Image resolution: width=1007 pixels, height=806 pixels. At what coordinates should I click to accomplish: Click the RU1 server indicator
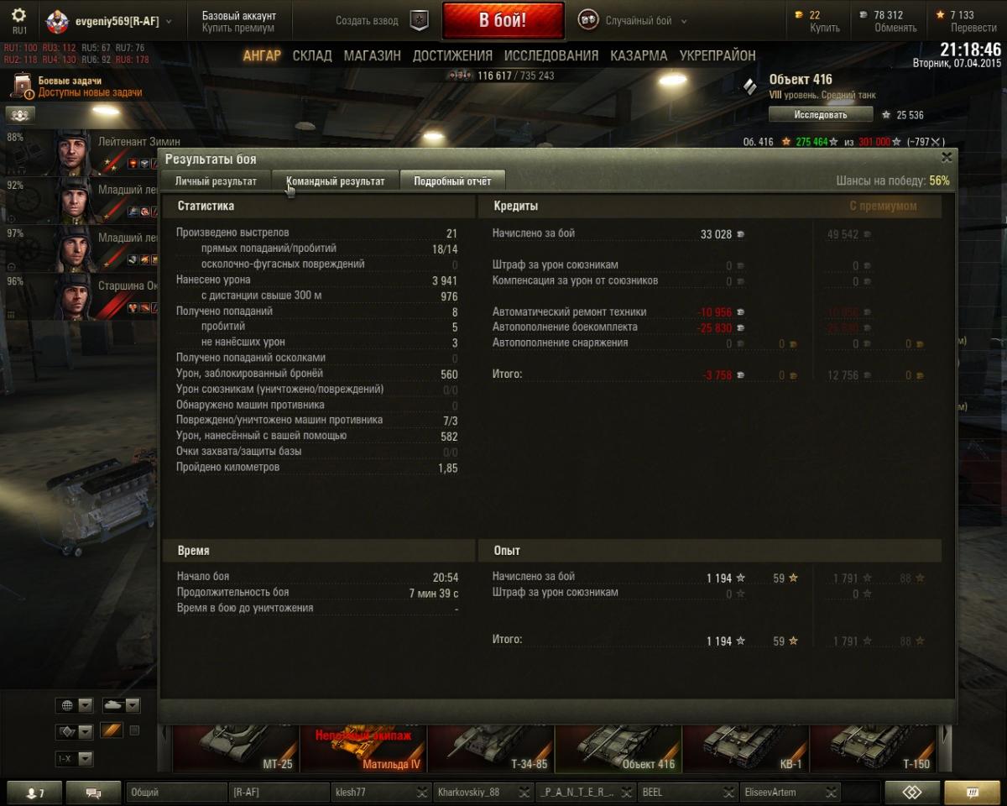[19, 31]
